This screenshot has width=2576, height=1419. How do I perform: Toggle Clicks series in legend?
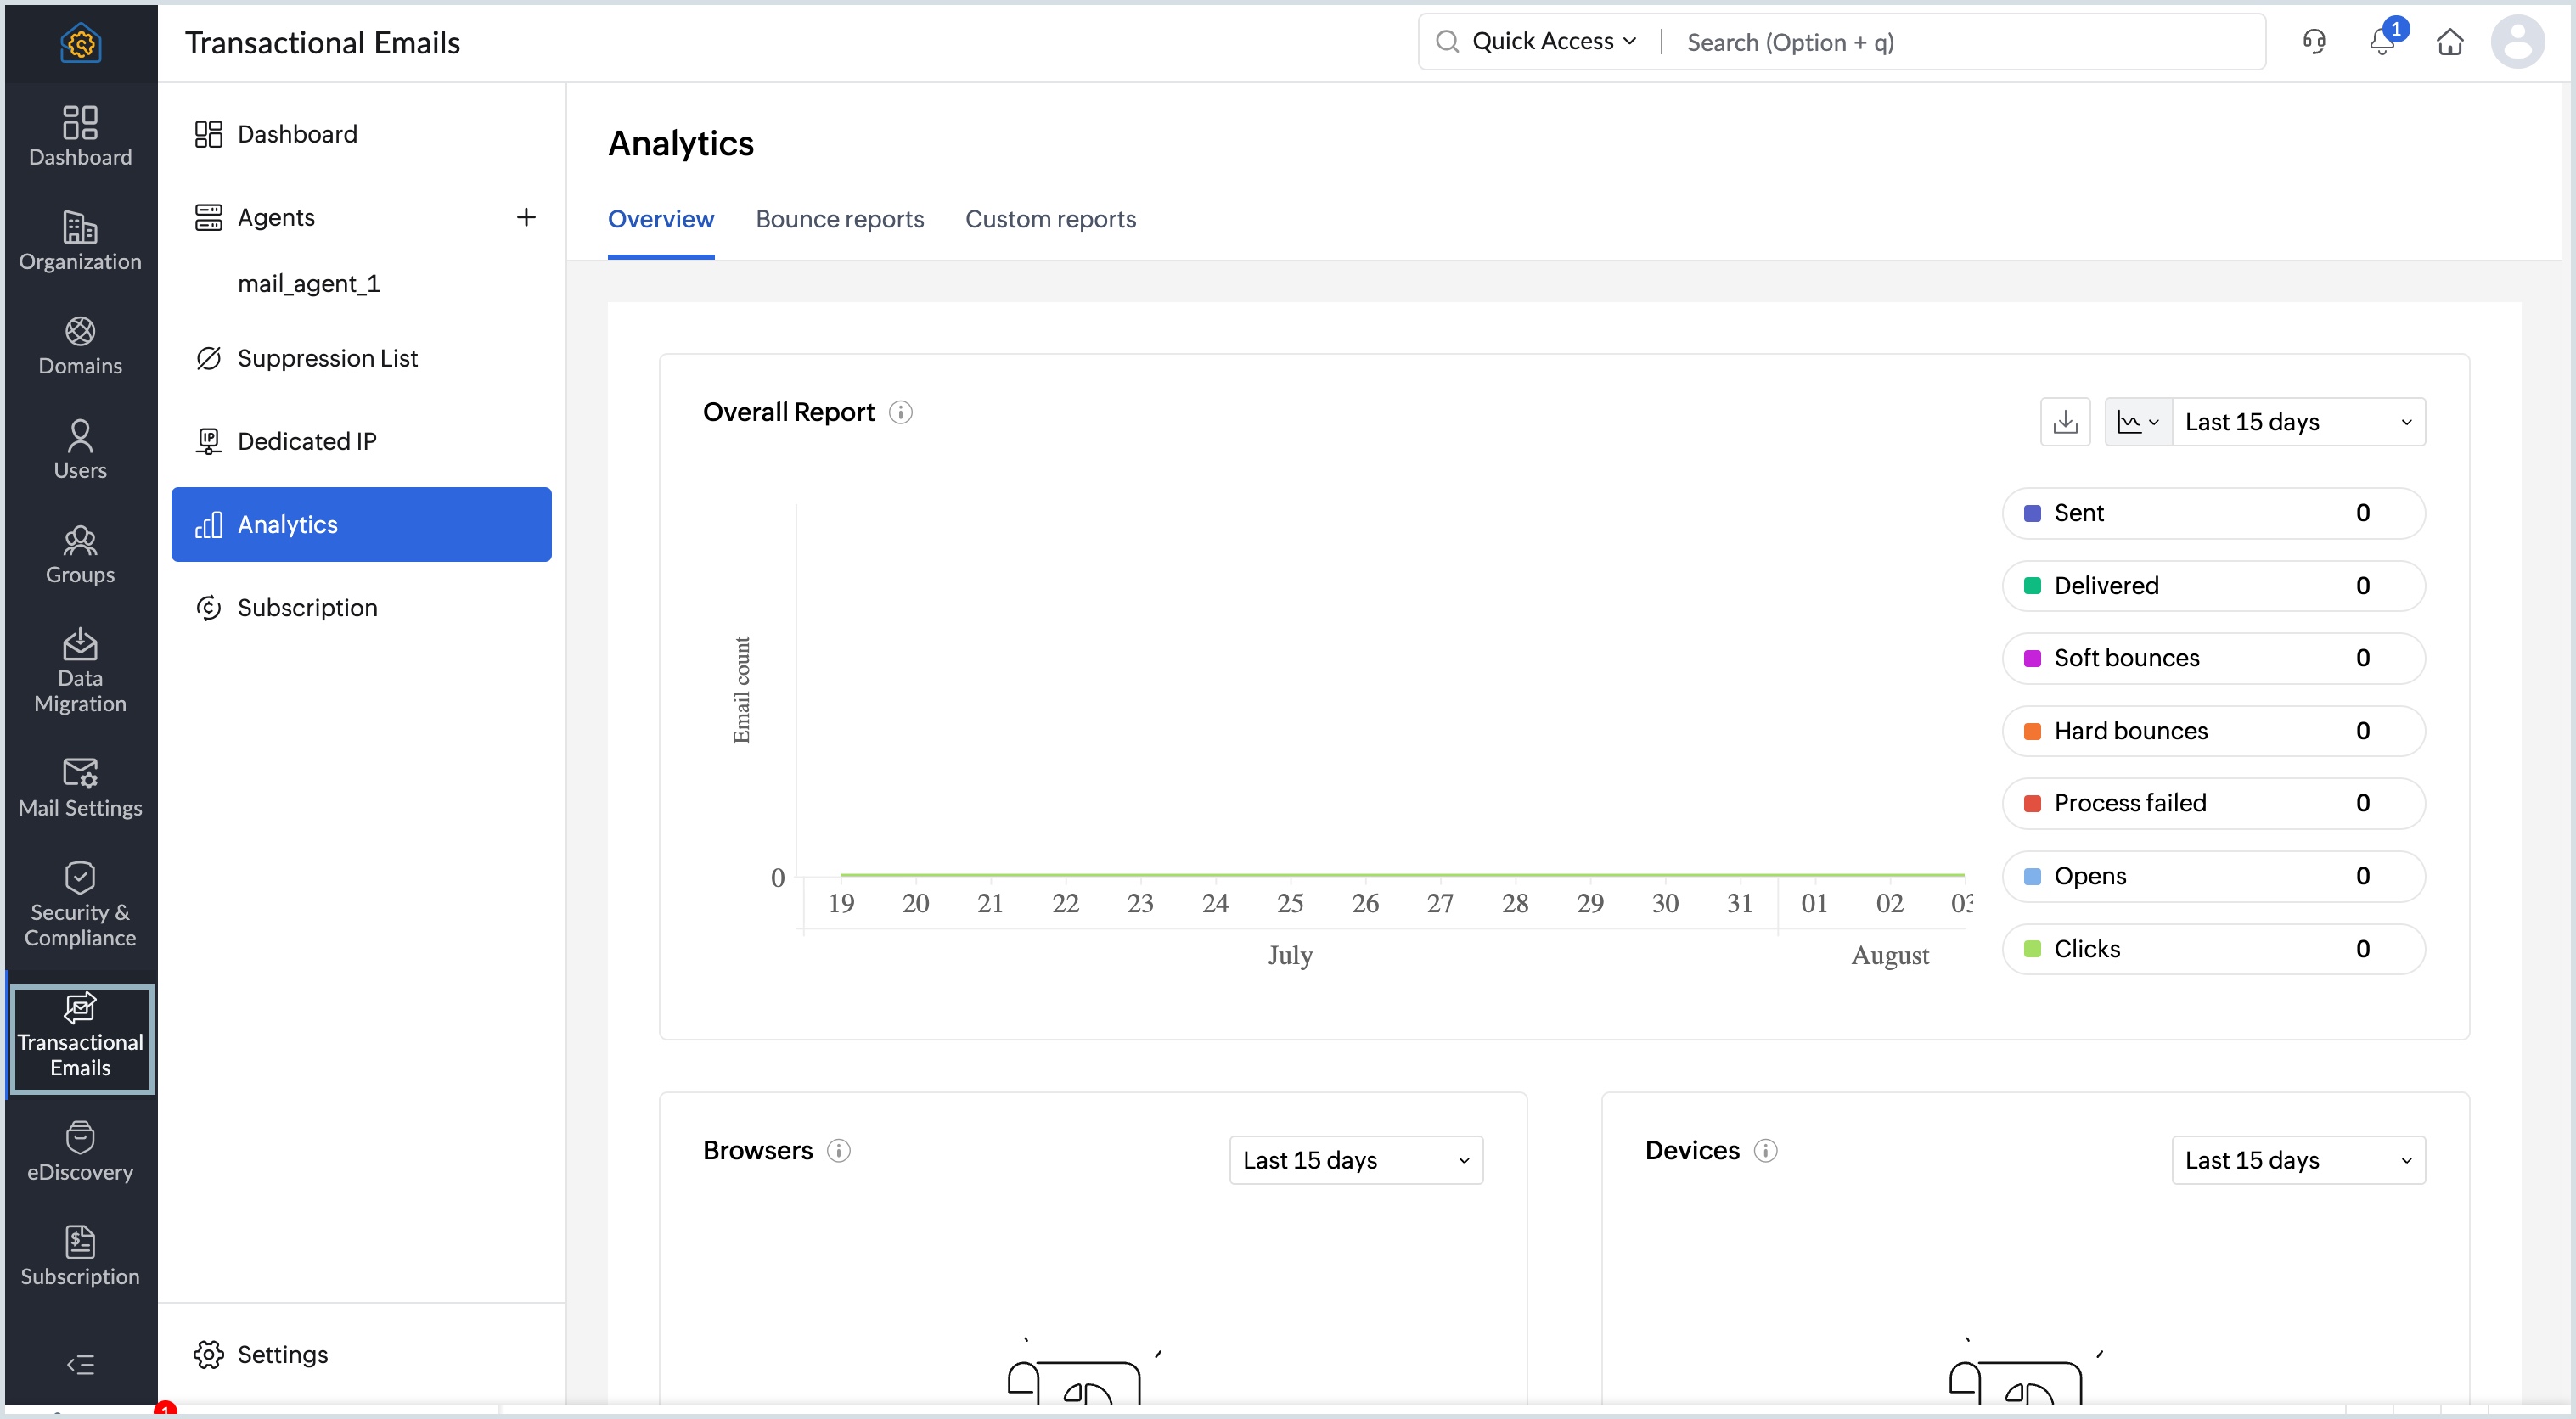pos(2214,948)
